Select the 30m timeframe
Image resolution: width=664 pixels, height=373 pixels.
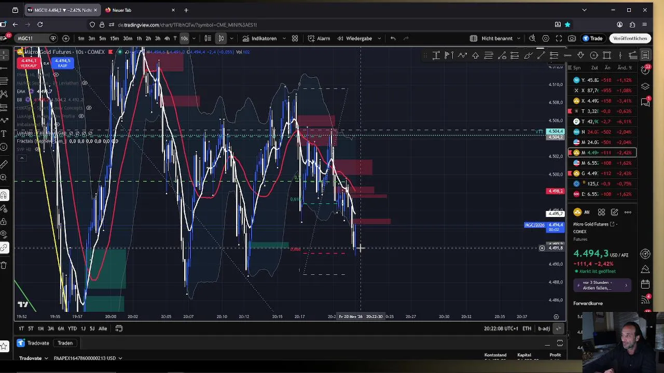point(127,38)
